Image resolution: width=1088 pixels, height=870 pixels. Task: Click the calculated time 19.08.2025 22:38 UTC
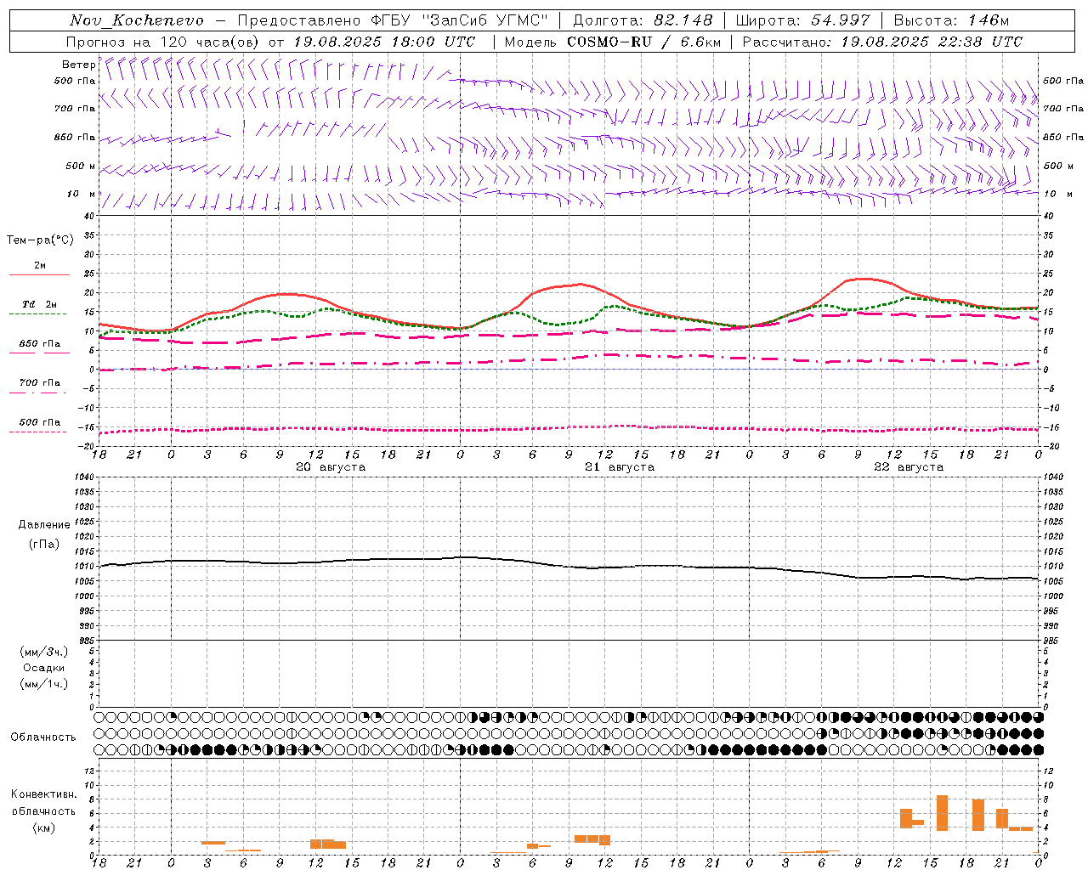[x=932, y=42]
